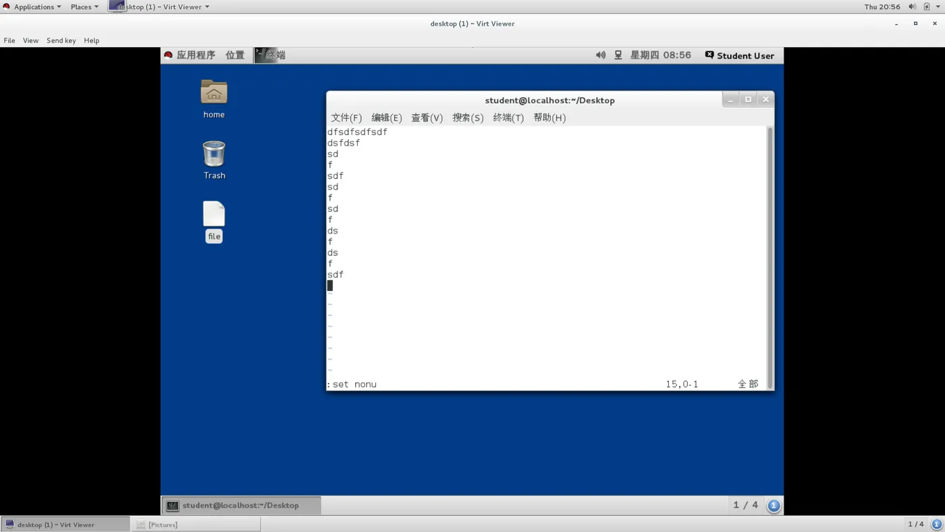Screen dimensions: 945x532
Task: Click the guest network connection icon
Action: coord(618,55)
